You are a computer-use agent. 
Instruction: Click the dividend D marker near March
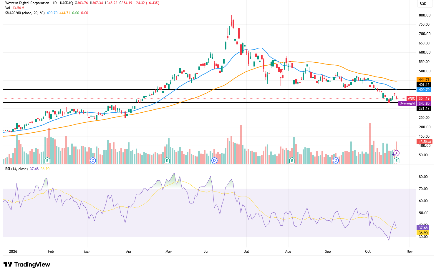coord(93,160)
